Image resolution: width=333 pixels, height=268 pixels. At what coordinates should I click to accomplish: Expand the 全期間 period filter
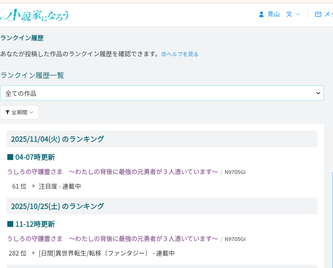[x=20, y=112]
